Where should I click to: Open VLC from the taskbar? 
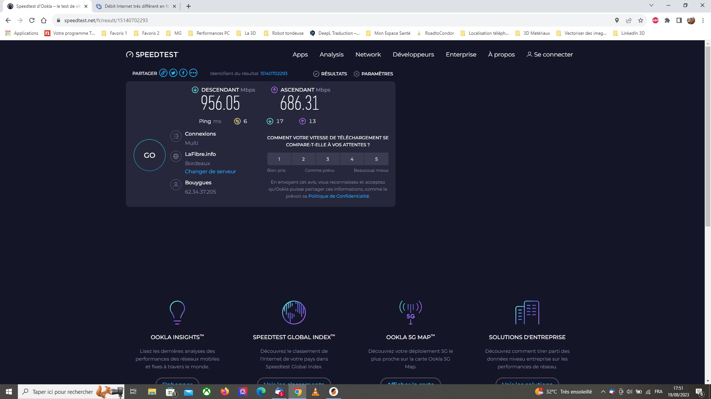[x=316, y=392]
